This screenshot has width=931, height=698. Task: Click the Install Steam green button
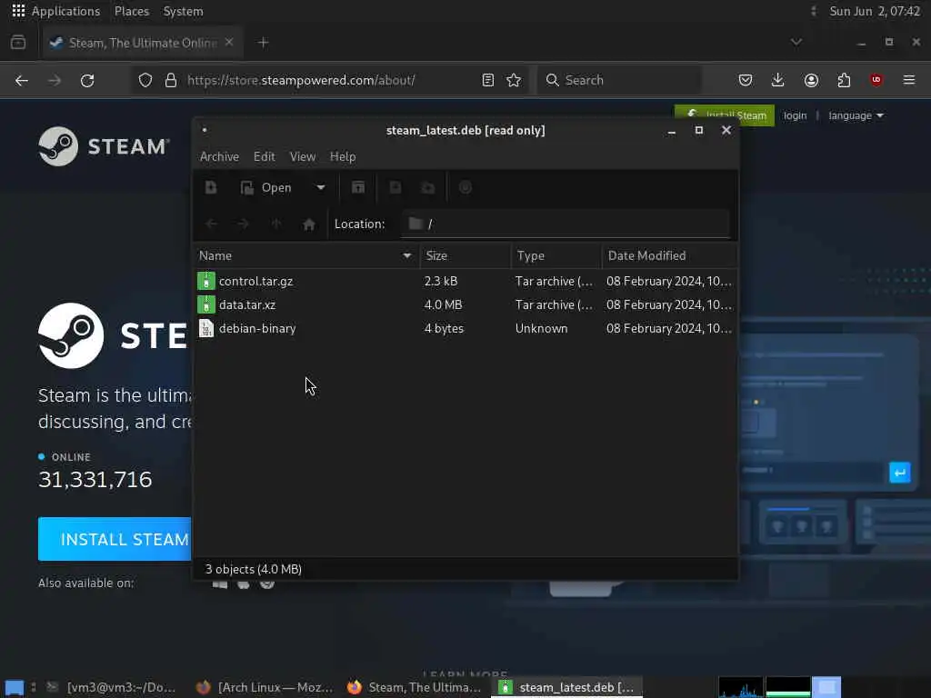(x=725, y=115)
